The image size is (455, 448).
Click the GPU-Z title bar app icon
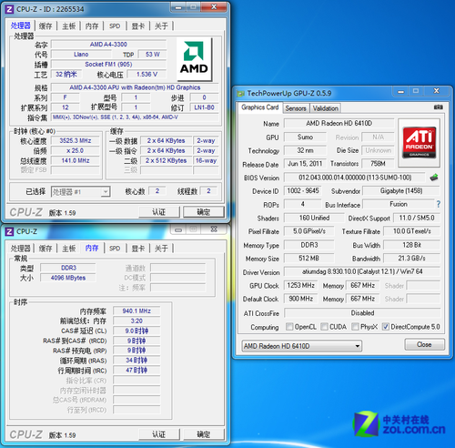pyautogui.click(x=240, y=94)
